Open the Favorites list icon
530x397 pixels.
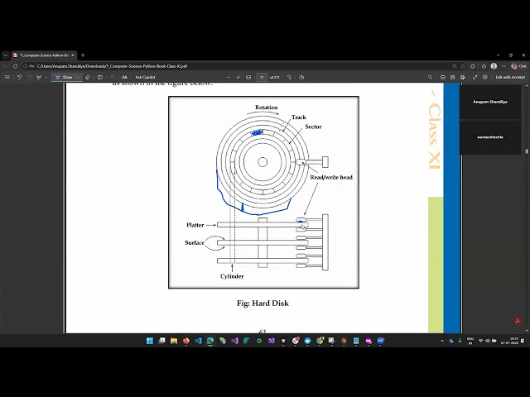[x=484, y=66]
